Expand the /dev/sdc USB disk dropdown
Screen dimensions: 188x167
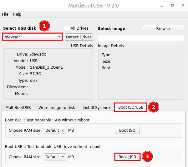(32, 37)
